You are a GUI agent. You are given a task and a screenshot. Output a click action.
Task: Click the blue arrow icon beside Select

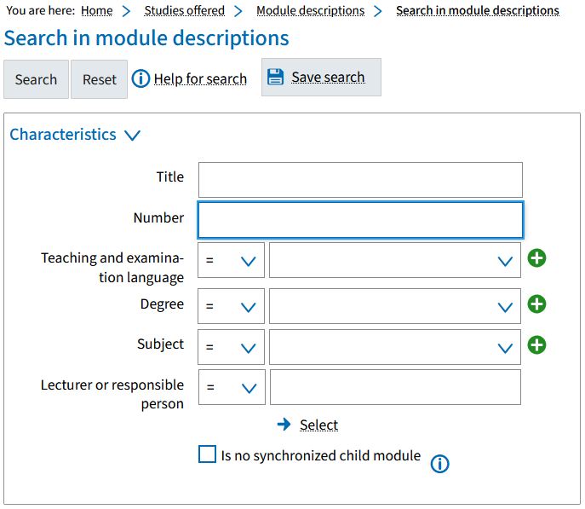(x=284, y=424)
